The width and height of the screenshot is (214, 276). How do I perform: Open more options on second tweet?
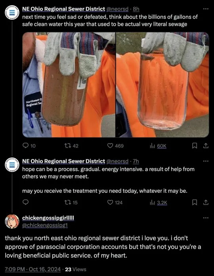tap(206, 161)
